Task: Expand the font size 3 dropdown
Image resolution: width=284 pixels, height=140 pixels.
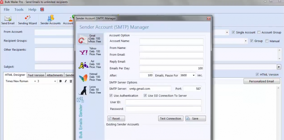Action: (55, 81)
